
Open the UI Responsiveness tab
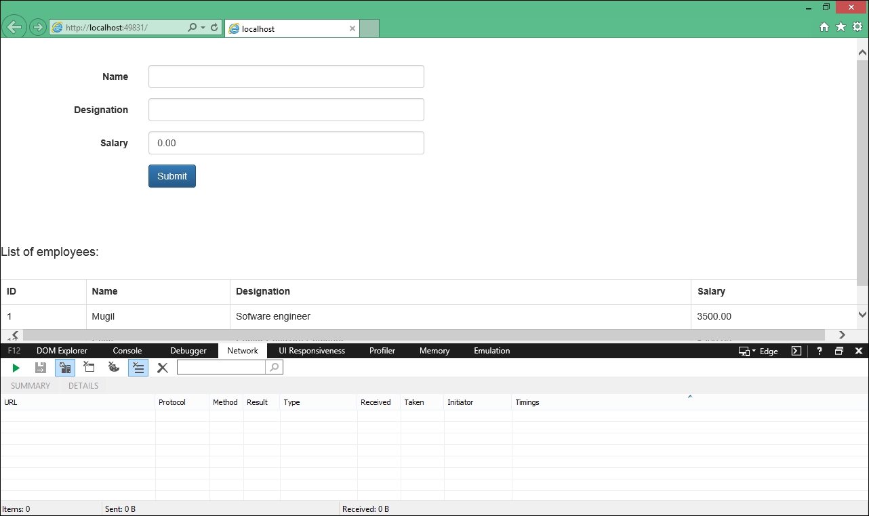pos(312,351)
